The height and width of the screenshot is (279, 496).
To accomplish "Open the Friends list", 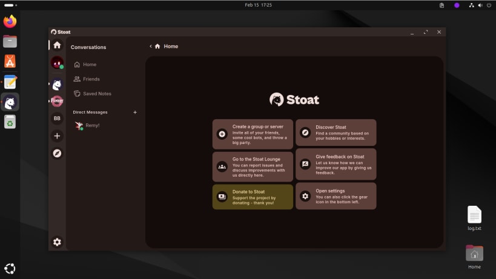I will 104,79.
